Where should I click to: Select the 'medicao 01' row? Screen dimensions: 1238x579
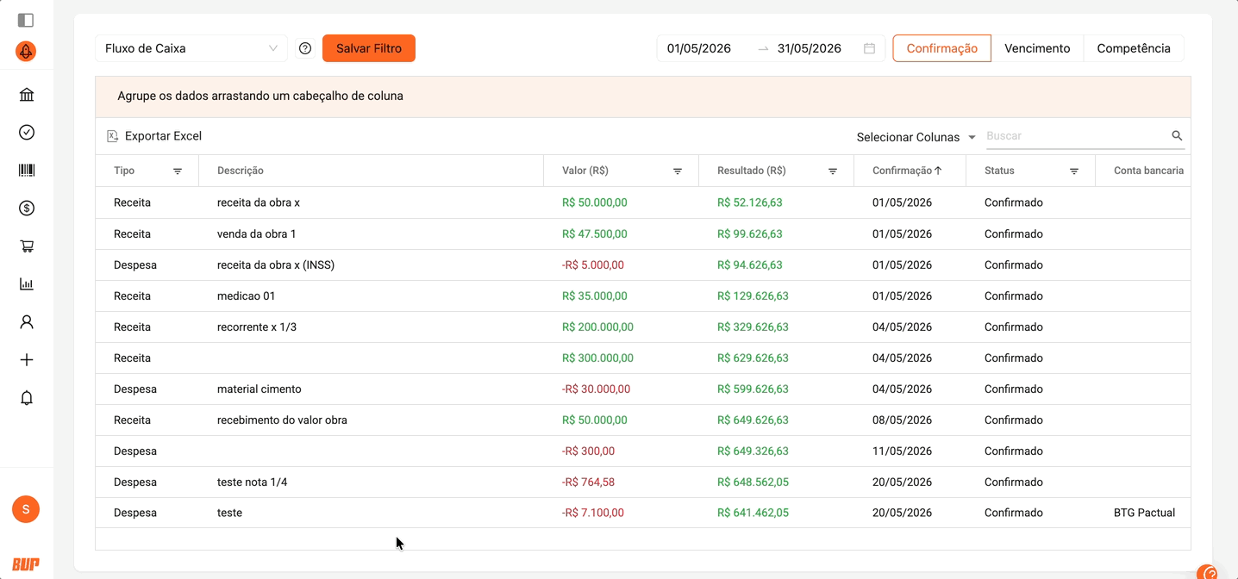(642, 296)
